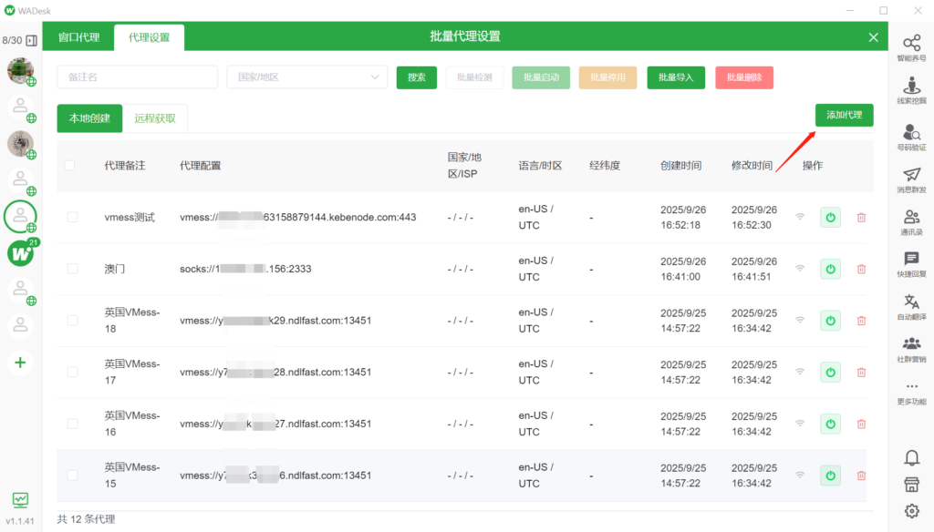Open the 号码验证 tool
This screenshot has width=934, height=532.
910,137
